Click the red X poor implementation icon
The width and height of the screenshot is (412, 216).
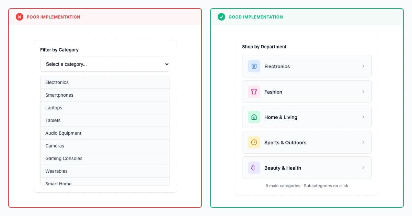click(20, 17)
